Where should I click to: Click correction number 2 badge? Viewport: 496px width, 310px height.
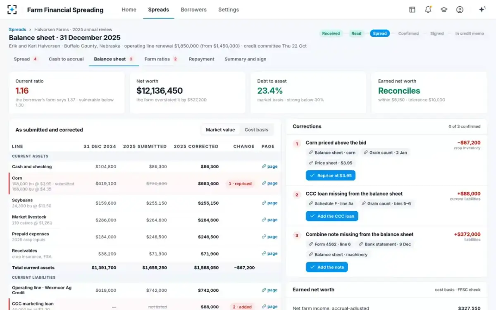pyautogui.click(x=297, y=195)
